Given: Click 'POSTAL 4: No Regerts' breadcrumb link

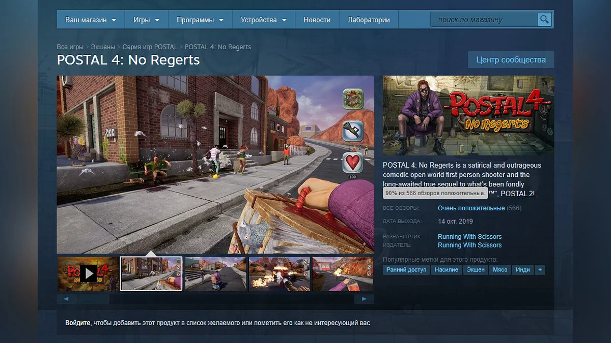Looking at the screenshot, I should point(218,47).
